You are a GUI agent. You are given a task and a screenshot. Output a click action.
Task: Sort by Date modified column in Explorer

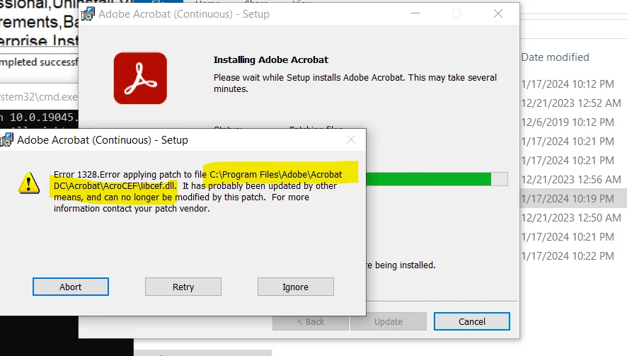point(555,57)
